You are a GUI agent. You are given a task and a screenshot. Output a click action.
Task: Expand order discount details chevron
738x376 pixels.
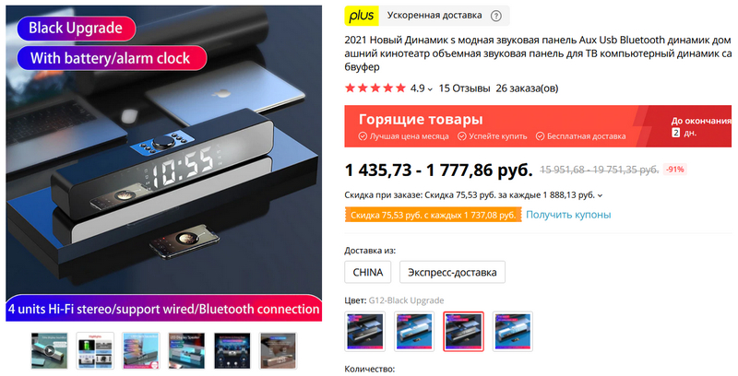pos(600,195)
